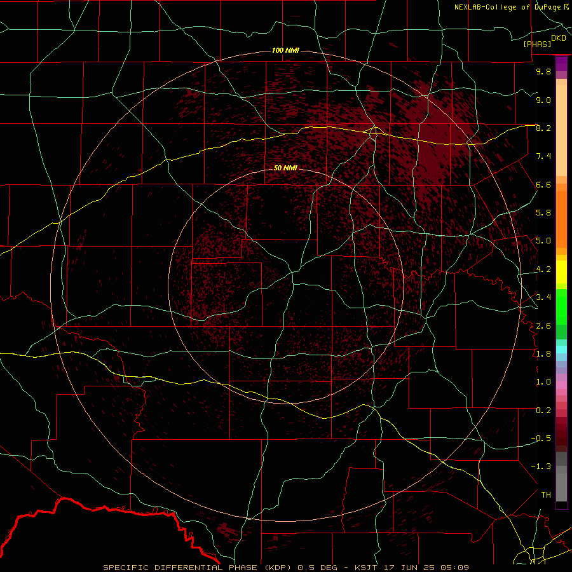Click the 100 NMI range ring label
The height and width of the screenshot is (572, 572).
285,50
